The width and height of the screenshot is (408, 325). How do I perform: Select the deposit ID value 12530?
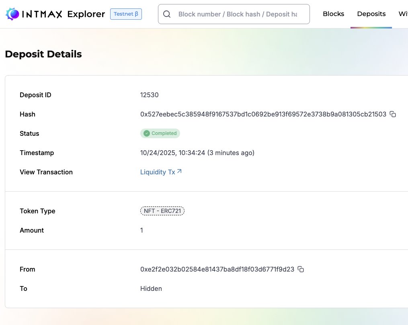pos(150,95)
